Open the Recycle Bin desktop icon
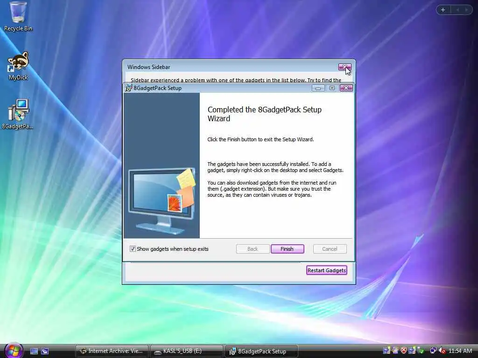Screen dimensions: 478x358 tap(18, 17)
